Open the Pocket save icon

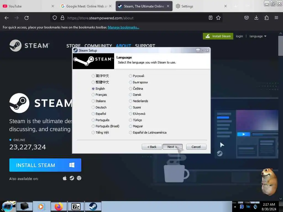coord(247,18)
